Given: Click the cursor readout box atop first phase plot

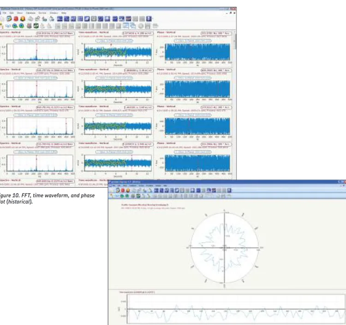Looking at the screenshot, I should [x=216, y=33].
